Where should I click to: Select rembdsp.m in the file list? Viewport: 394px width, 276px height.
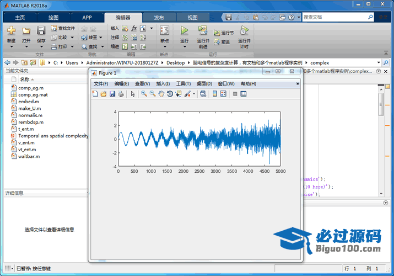pos(31,122)
